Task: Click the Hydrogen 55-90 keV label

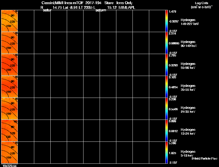Action: tap(188, 66)
